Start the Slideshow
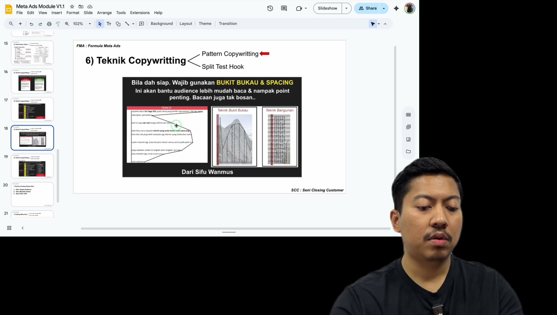The image size is (557, 315). pos(328,8)
